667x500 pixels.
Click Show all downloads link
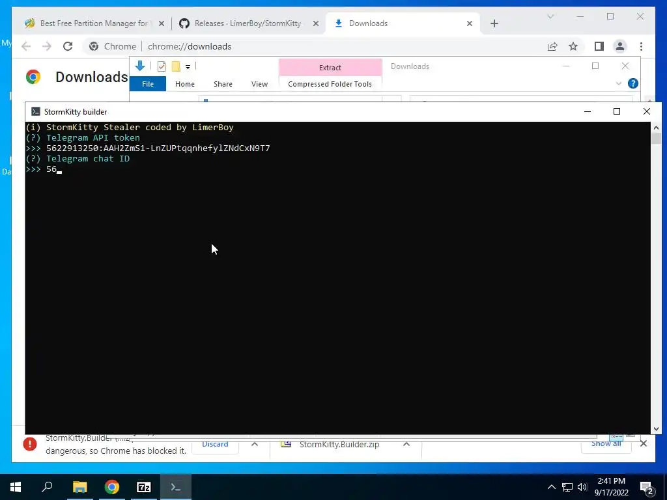(x=606, y=444)
